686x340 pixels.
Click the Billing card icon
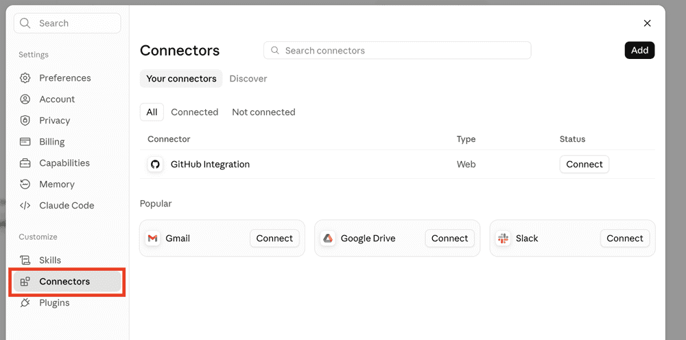pos(25,142)
